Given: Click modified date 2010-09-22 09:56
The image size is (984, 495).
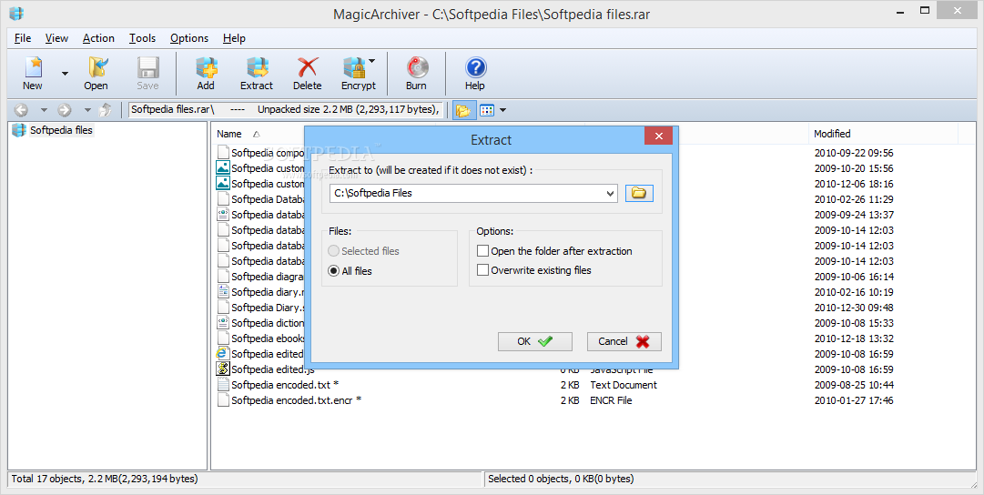Looking at the screenshot, I should [854, 153].
